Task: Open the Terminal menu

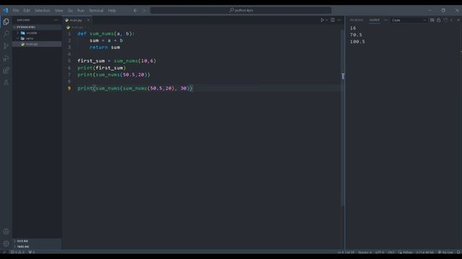Action: click(x=96, y=10)
